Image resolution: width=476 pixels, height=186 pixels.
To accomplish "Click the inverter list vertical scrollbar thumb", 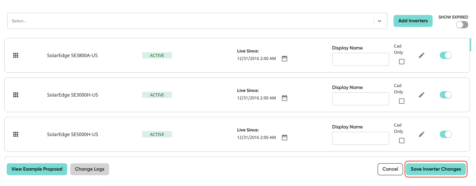I will point(470,45).
